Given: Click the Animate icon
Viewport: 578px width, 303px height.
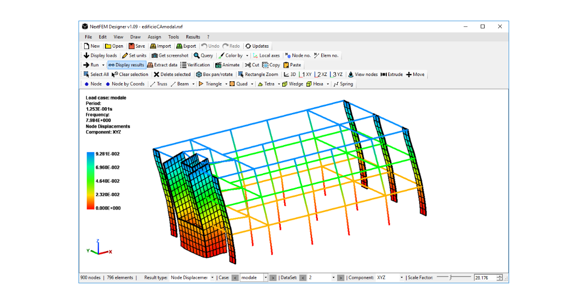Looking at the screenshot, I should point(227,64).
